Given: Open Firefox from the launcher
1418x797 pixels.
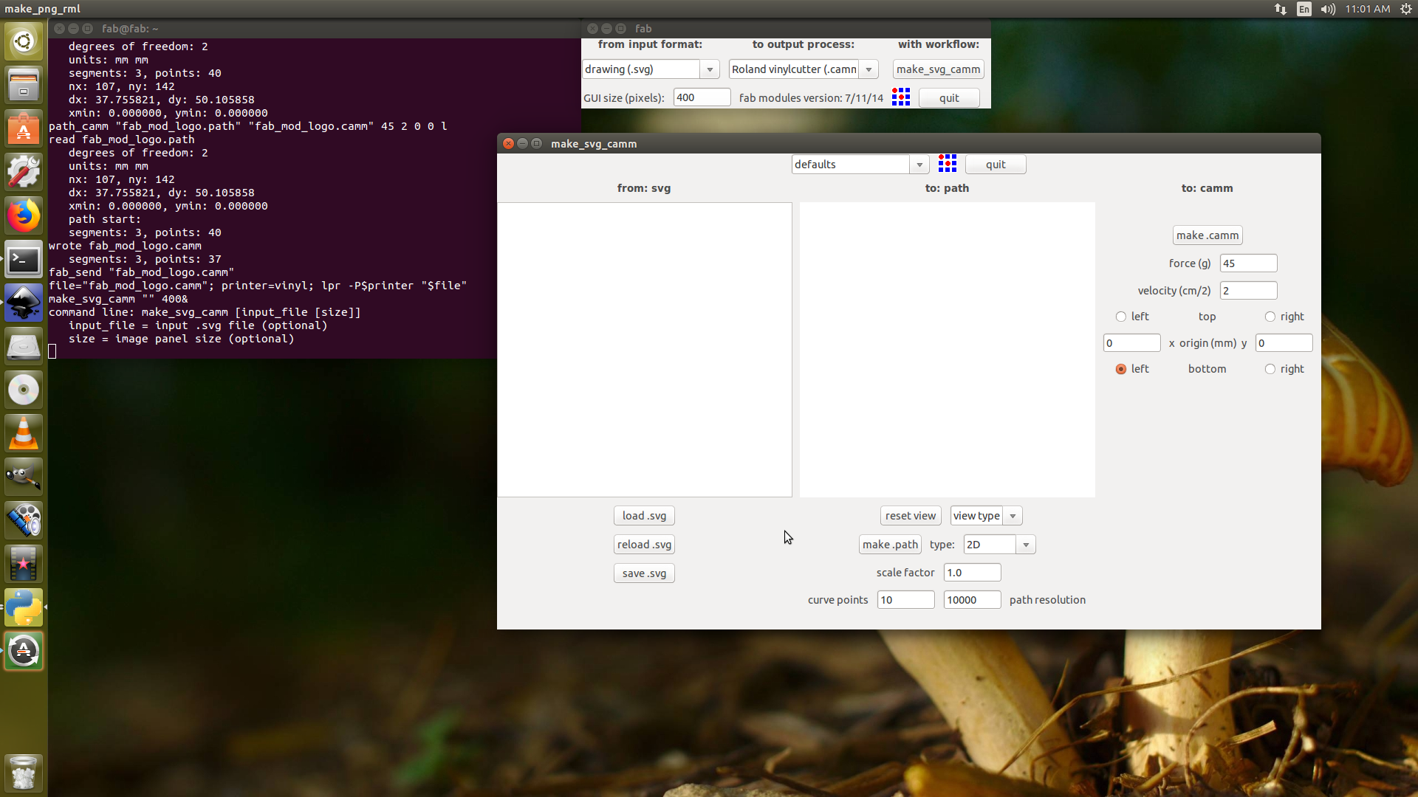Looking at the screenshot, I should pyautogui.click(x=24, y=216).
